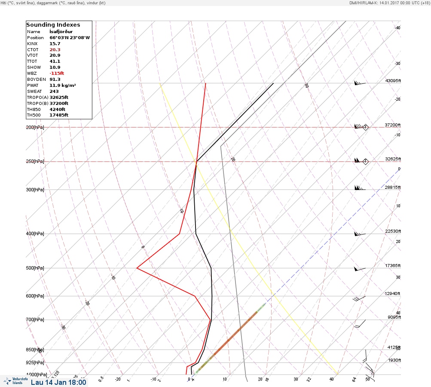Click the 250[hPa] pressure label
The image size is (431, 387).
click(35, 161)
